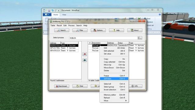Choose Select all in the context menu

point(114,84)
